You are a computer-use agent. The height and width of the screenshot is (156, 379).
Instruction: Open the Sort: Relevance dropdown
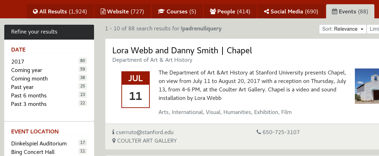(343, 29)
